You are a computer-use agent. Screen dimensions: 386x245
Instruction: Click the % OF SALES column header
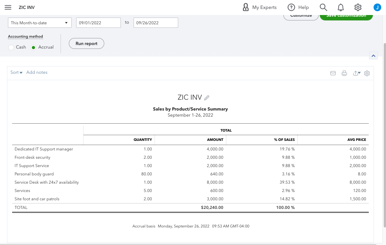tap(284, 140)
